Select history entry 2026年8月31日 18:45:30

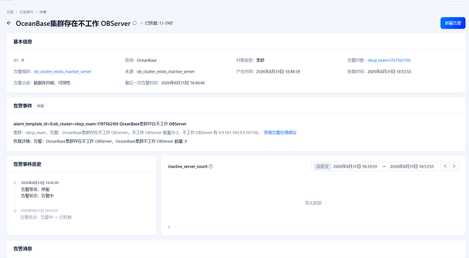[x=39, y=183]
